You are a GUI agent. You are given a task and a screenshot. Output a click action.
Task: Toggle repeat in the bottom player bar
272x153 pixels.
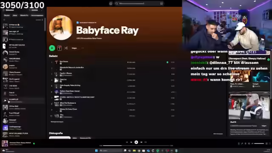[146, 142]
